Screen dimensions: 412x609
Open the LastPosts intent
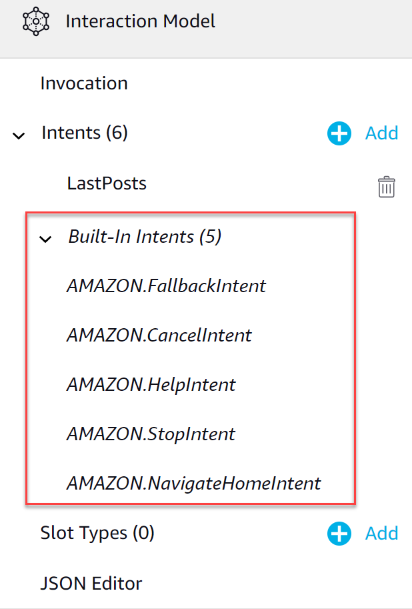click(107, 183)
